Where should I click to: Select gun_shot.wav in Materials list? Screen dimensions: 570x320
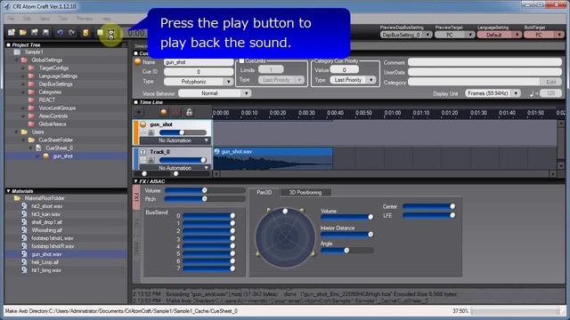pyautogui.click(x=46, y=254)
